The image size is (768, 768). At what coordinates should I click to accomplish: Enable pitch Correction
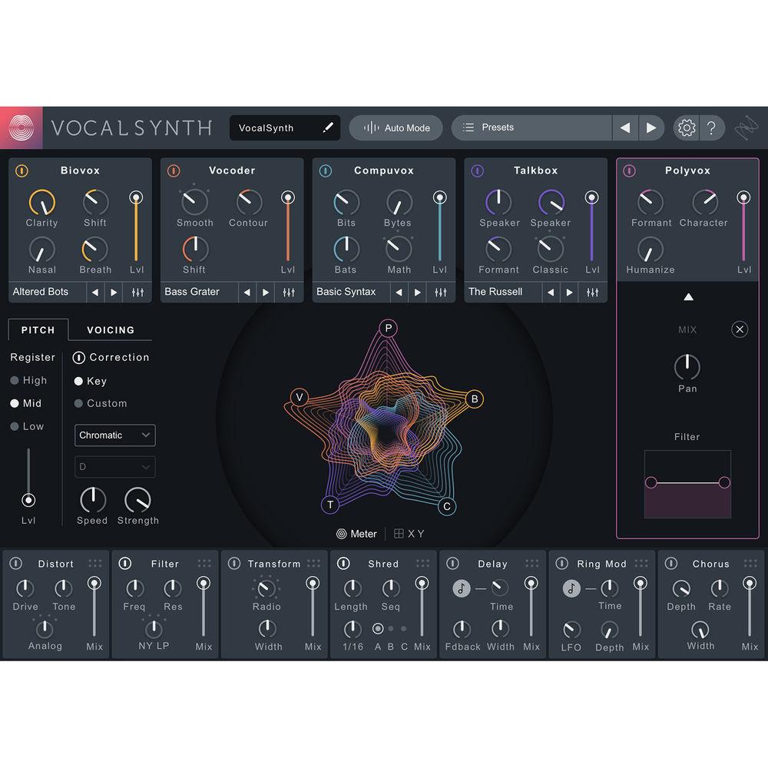click(78, 357)
